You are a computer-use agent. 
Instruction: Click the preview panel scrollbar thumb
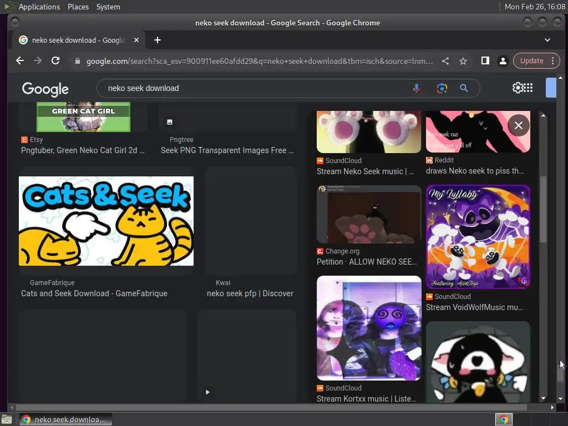pyautogui.click(x=543, y=209)
